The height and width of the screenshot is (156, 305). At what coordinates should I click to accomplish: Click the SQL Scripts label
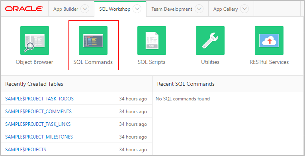(x=152, y=62)
